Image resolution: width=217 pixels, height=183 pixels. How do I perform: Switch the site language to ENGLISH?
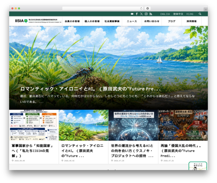pos(165,14)
